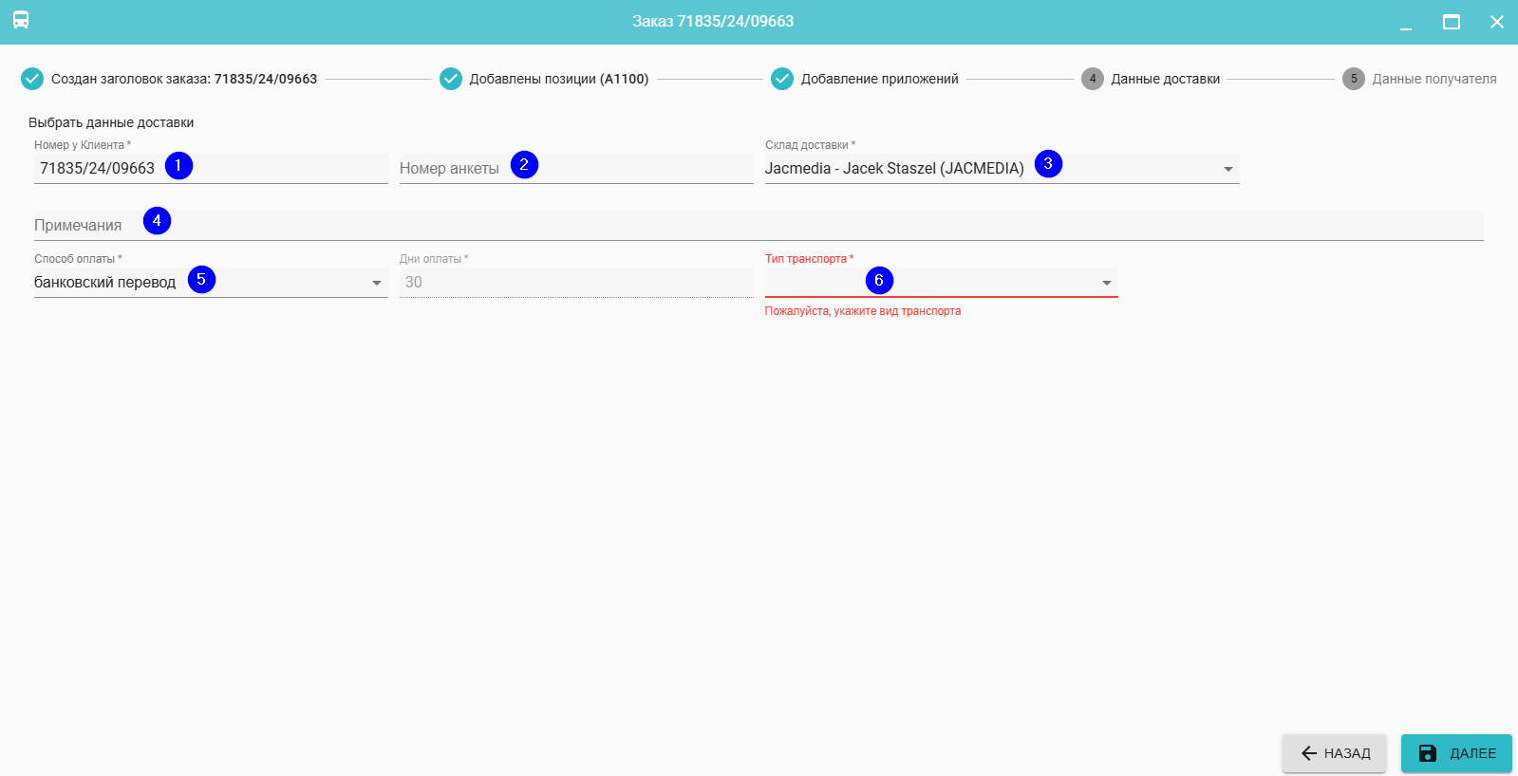Expand the Тип транспорта dropdown arrow
Viewport: 1518px width, 776px height.
pyautogui.click(x=1107, y=283)
